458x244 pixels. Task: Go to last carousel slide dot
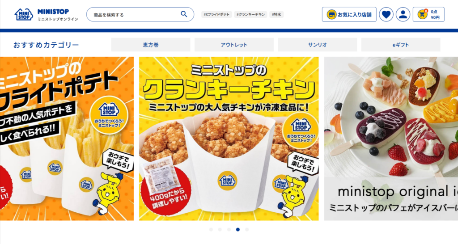pyautogui.click(x=247, y=229)
